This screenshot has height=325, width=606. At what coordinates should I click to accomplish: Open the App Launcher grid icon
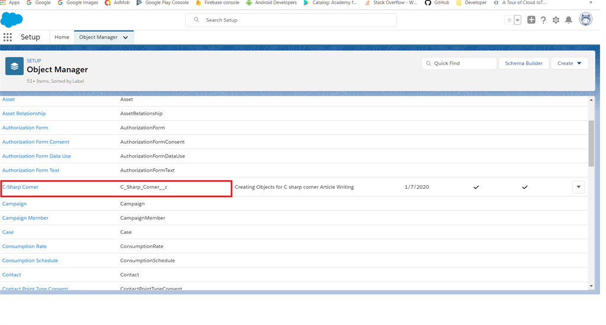[7, 37]
